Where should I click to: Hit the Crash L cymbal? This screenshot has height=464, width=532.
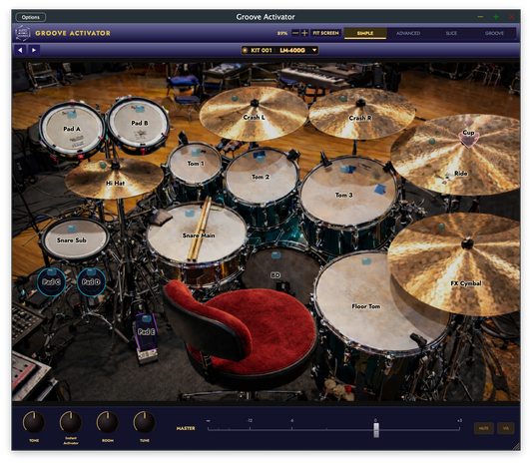(254, 114)
